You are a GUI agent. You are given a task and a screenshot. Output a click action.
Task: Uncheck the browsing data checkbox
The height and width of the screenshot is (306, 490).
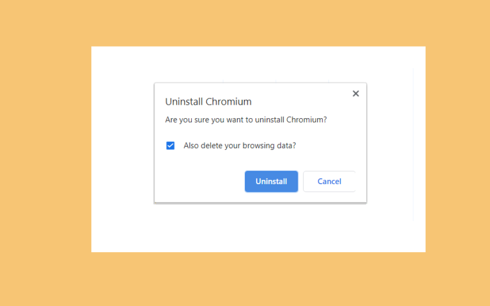pos(170,146)
